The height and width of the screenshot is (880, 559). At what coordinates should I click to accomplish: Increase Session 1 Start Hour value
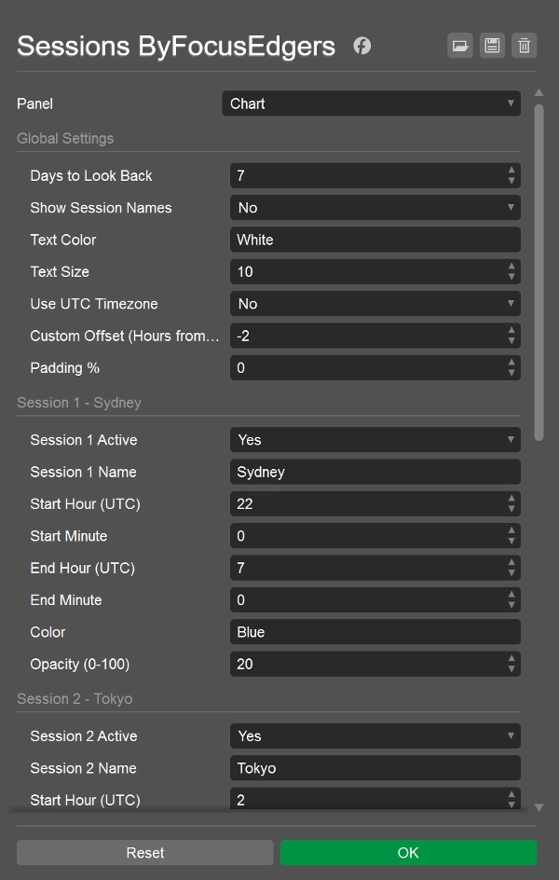(x=511, y=499)
